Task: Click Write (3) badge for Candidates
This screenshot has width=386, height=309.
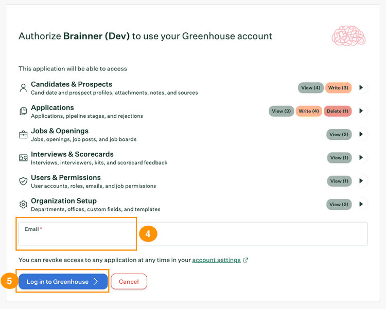Action: (x=338, y=88)
